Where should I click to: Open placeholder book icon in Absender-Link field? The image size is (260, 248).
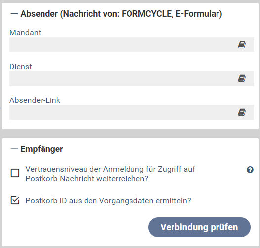point(242,112)
